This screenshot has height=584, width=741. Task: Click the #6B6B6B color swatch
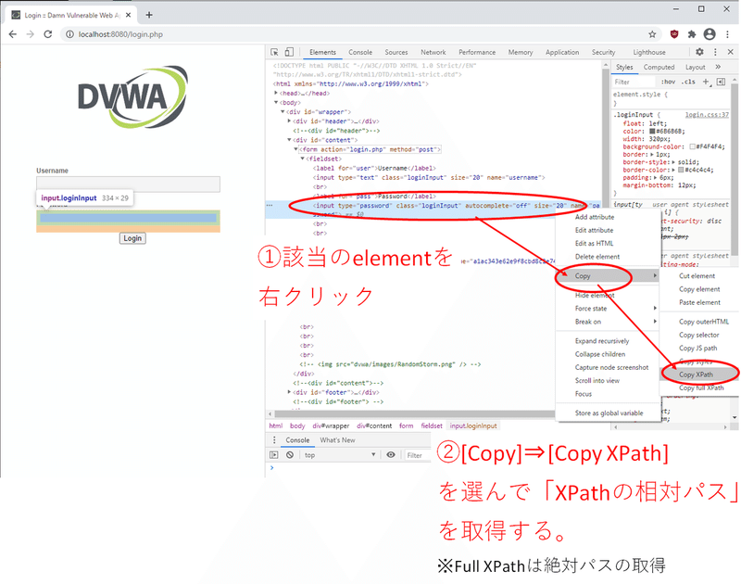click(x=652, y=131)
